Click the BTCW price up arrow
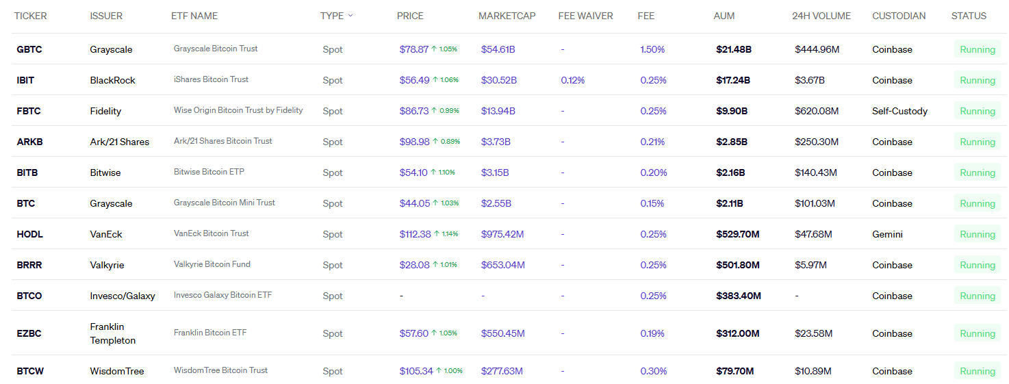Viewport: 1009px width, 384px height. click(439, 371)
